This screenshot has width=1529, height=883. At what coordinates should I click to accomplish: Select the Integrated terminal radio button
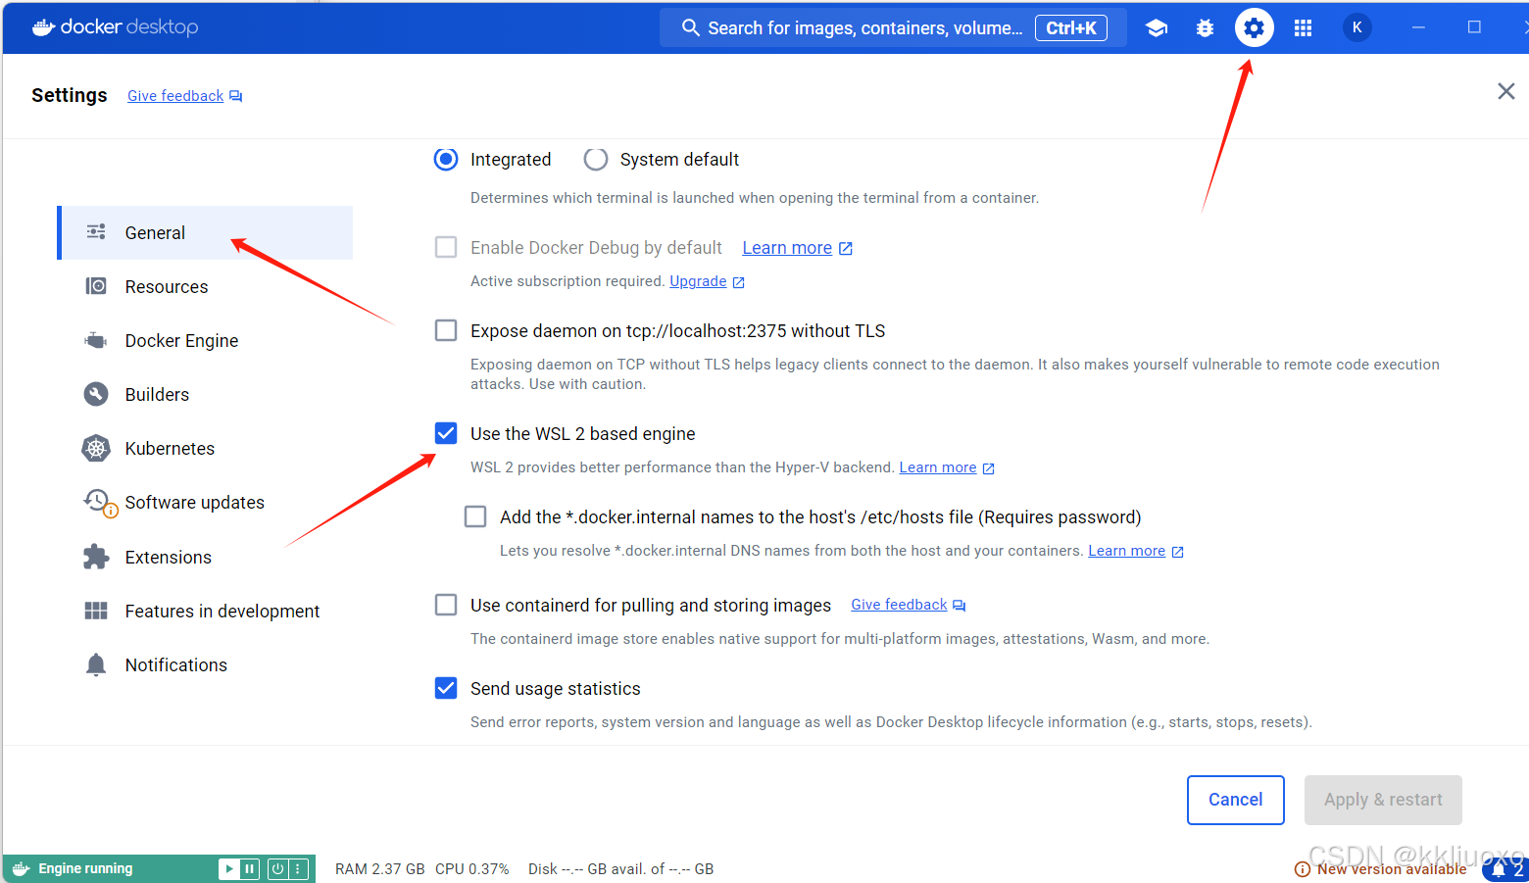[x=446, y=159]
